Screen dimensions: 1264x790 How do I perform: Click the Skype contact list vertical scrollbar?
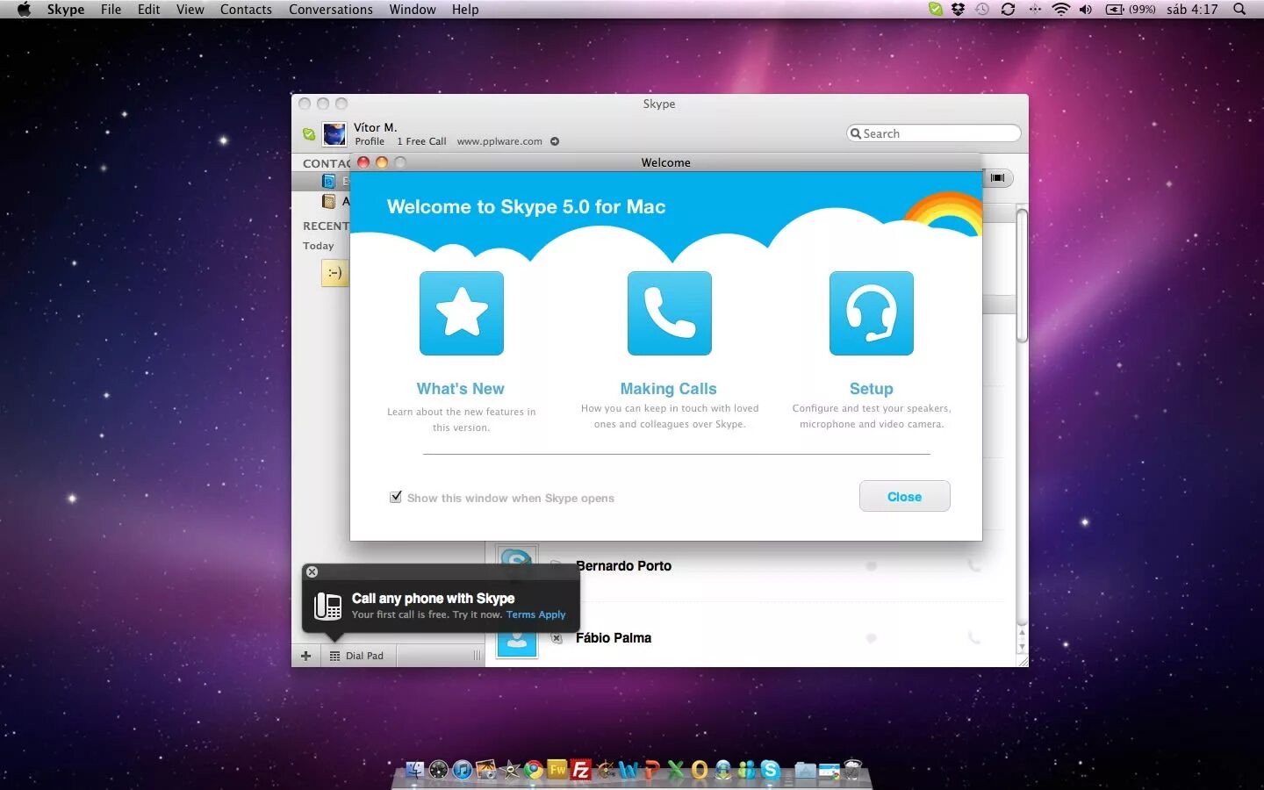click(x=1022, y=276)
